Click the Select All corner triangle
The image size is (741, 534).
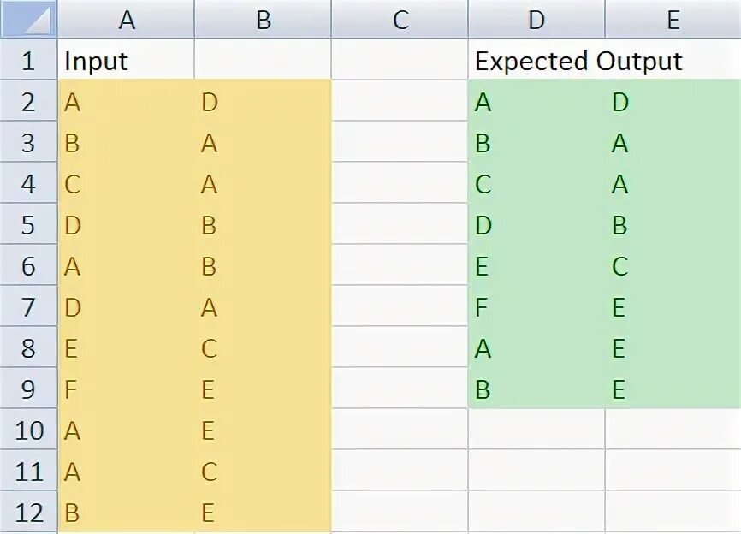(x=29, y=19)
